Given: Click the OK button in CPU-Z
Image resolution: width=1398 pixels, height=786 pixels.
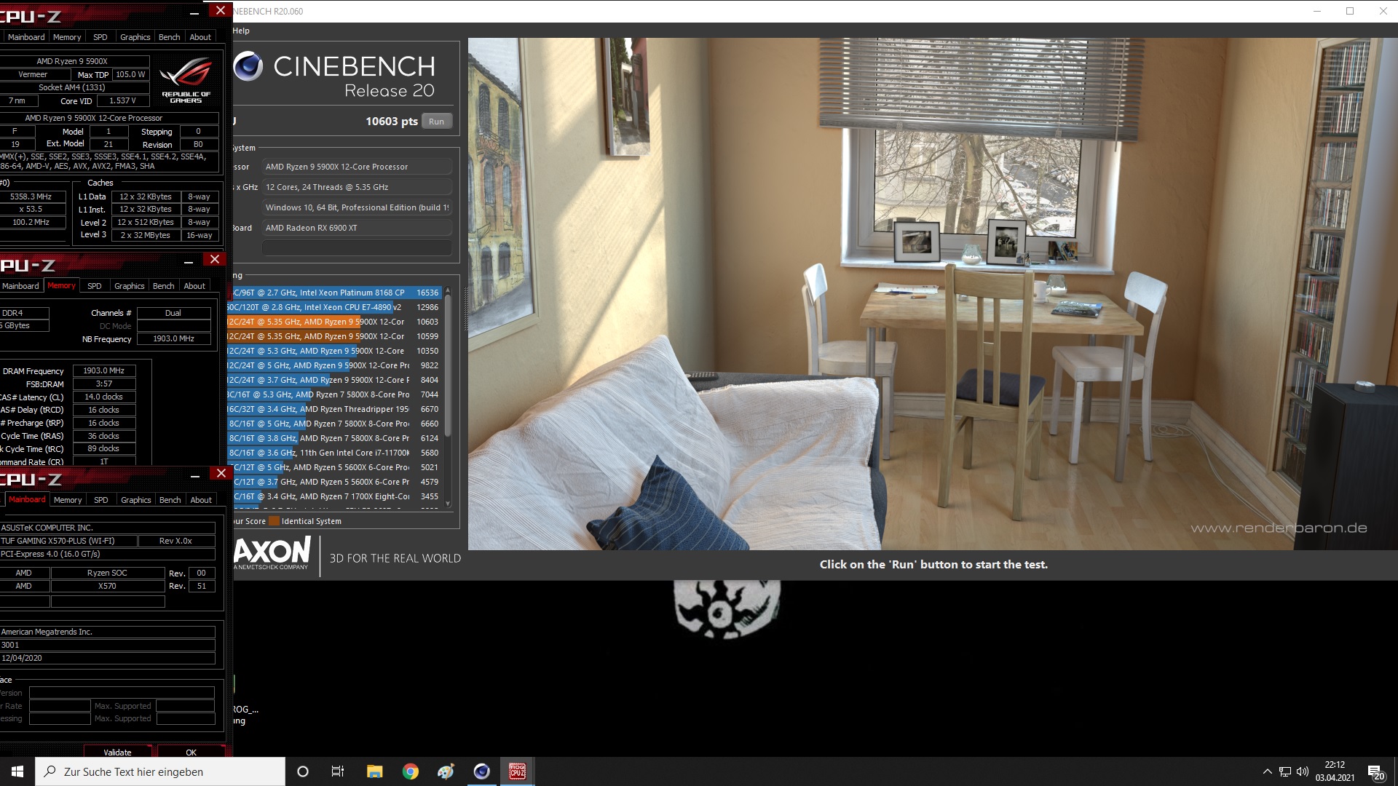Looking at the screenshot, I should click(x=191, y=752).
